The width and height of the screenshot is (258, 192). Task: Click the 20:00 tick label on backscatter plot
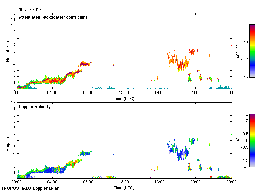tap(195, 93)
